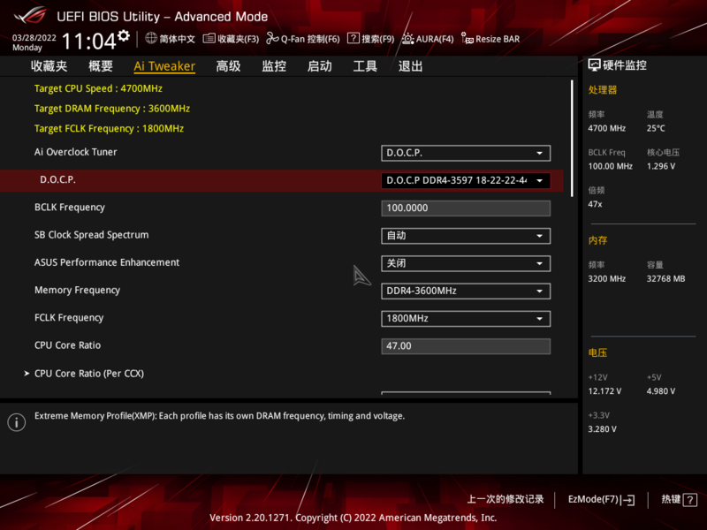The width and height of the screenshot is (707, 530).
Task: Open D.O.C.P. profile dropdown
Action: pos(466,181)
